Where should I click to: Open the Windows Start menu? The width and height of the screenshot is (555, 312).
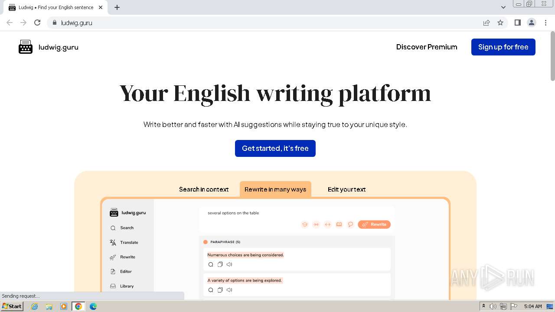tap(12, 306)
